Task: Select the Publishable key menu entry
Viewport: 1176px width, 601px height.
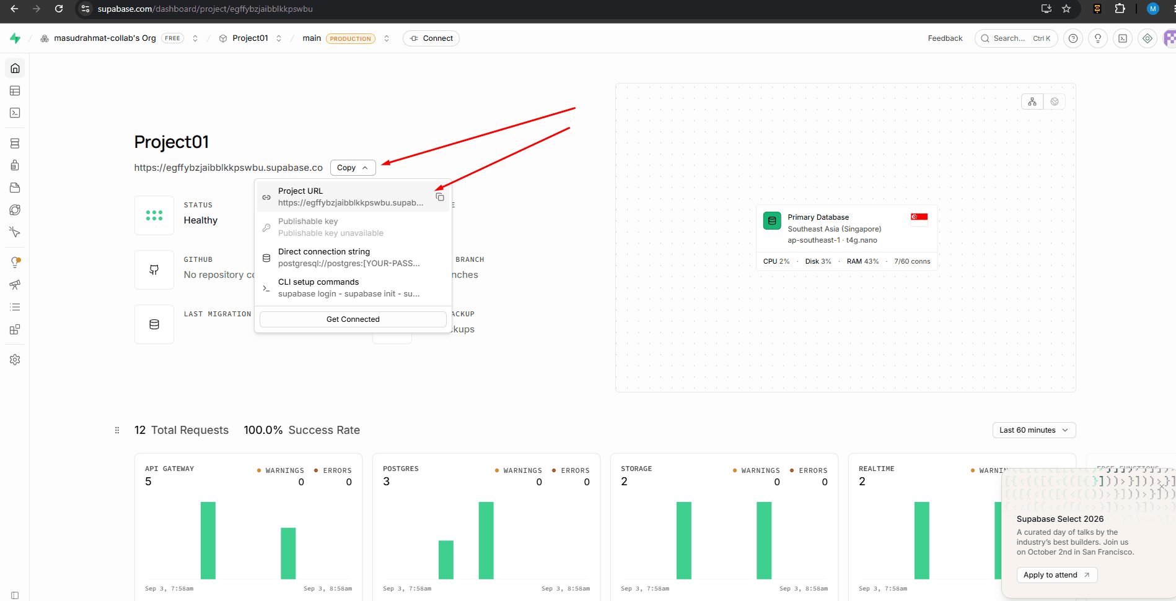Action: pos(353,227)
